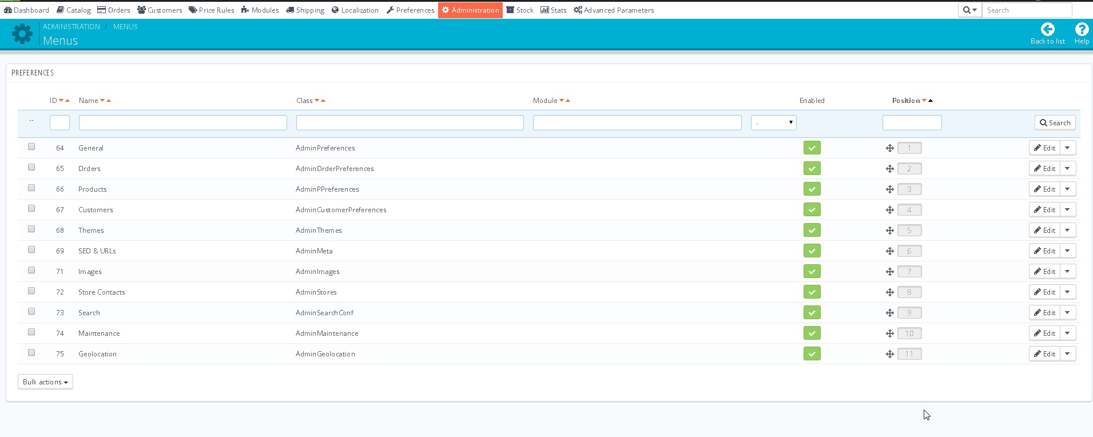The height and width of the screenshot is (437, 1093).
Task: Click the move handle icon for Orders row
Action: tap(890, 169)
